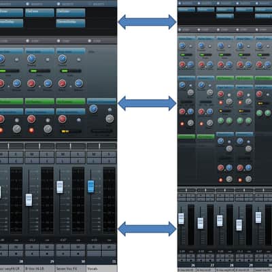Click the volume fader of right mixer channel 27

pyautogui.click(x=201, y=223)
